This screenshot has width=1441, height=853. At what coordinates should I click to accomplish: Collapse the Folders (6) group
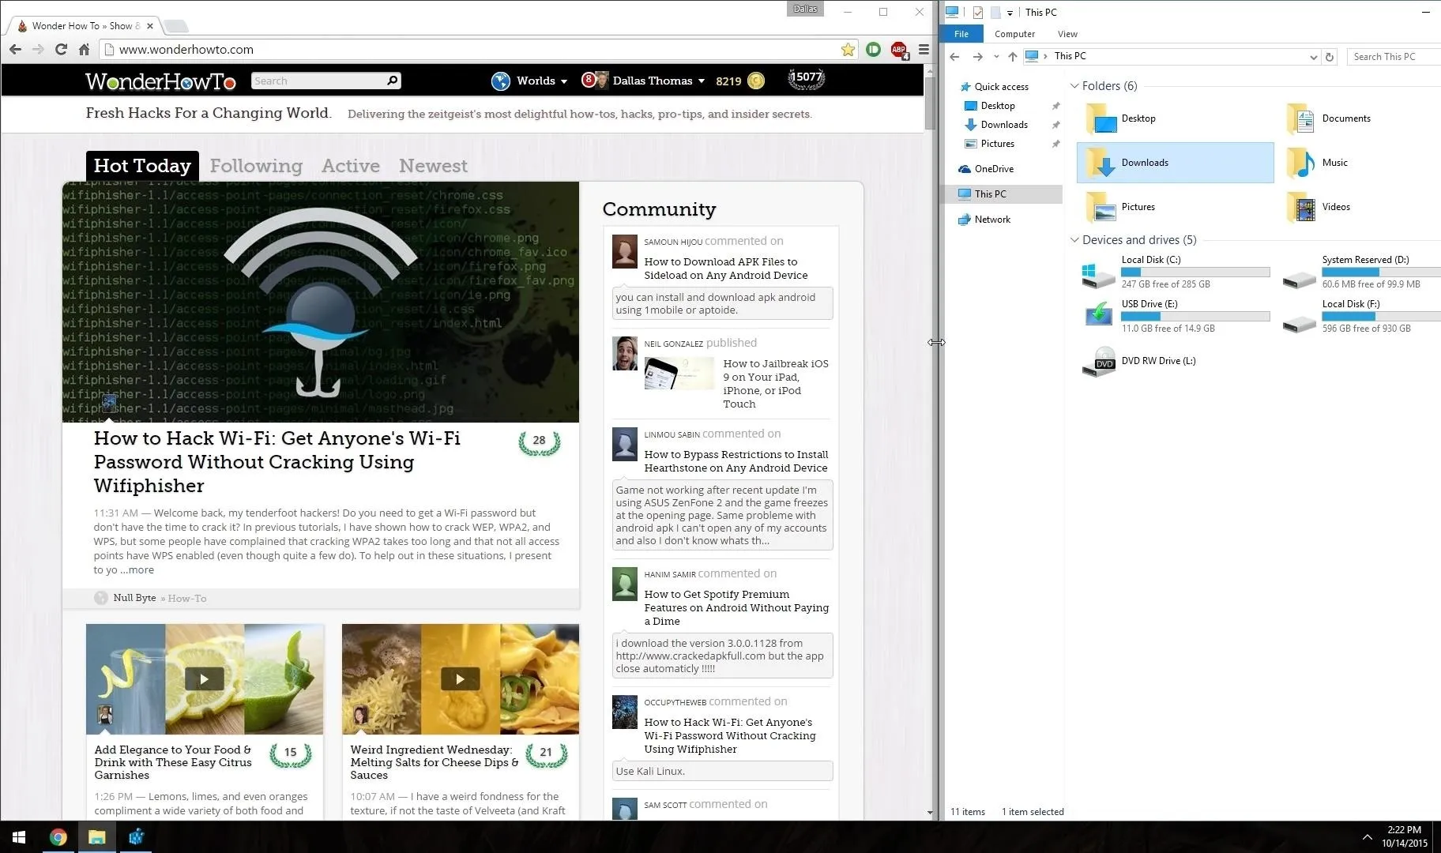point(1074,85)
